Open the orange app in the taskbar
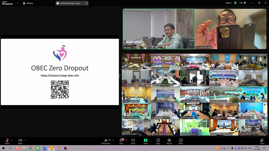This screenshot has height=151, width=269. tap(52, 148)
